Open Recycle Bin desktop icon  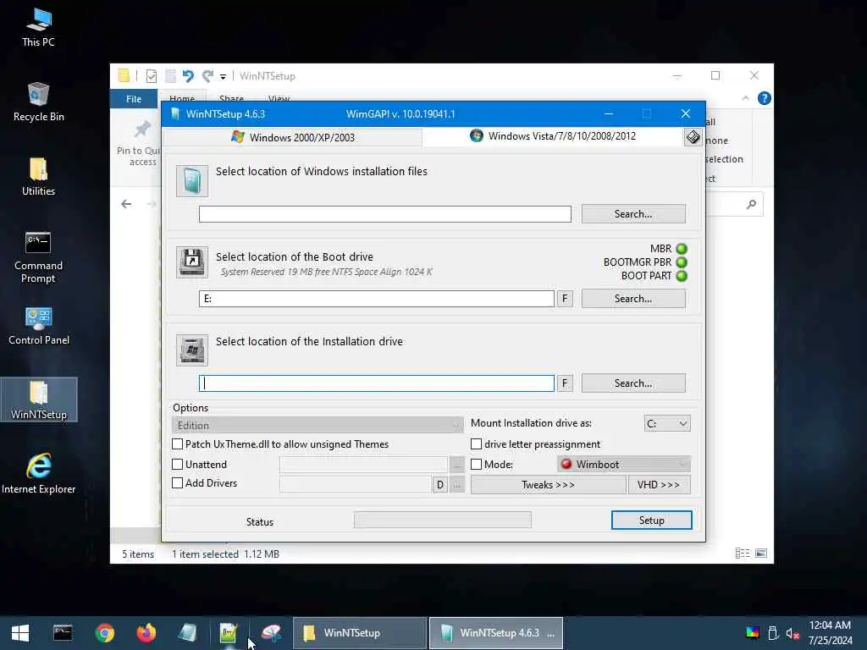tap(38, 102)
